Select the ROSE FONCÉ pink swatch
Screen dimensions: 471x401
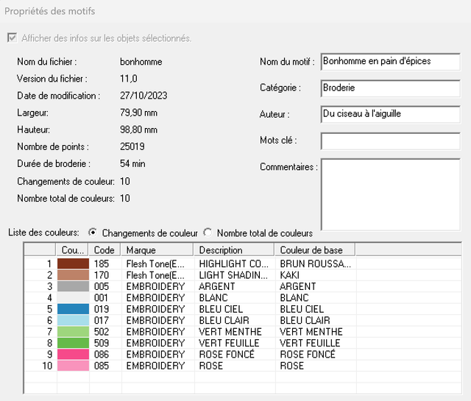tap(72, 355)
